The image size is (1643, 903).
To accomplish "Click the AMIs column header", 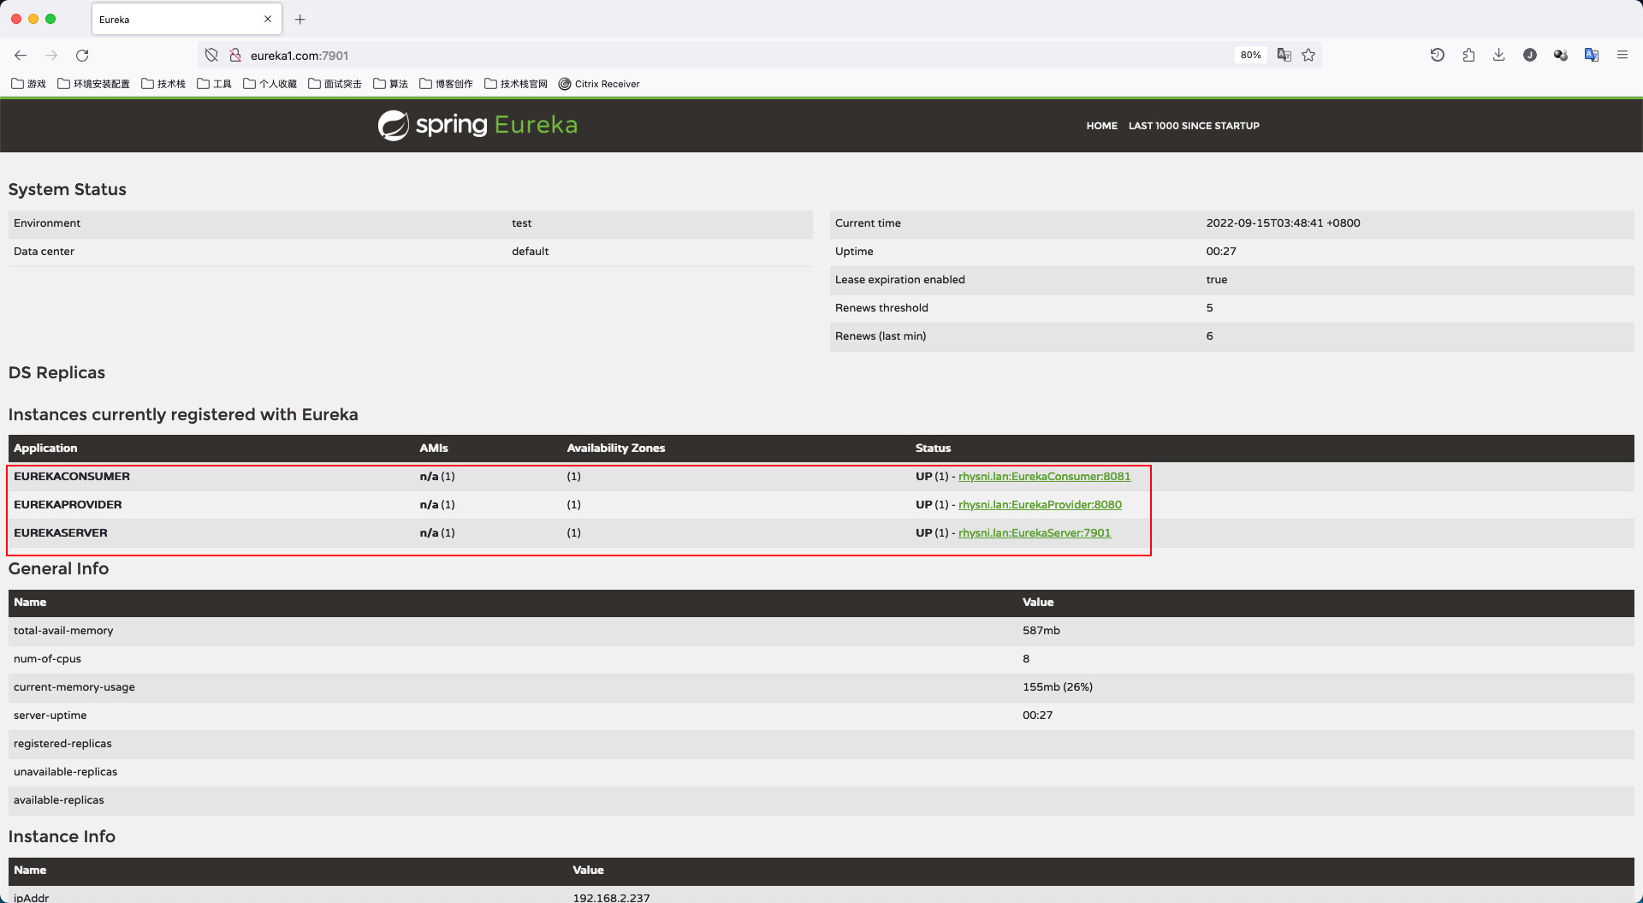I will 433,449.
